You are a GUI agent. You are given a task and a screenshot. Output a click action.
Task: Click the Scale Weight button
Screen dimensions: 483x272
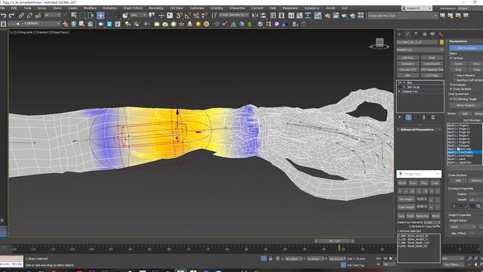(406, 207)
